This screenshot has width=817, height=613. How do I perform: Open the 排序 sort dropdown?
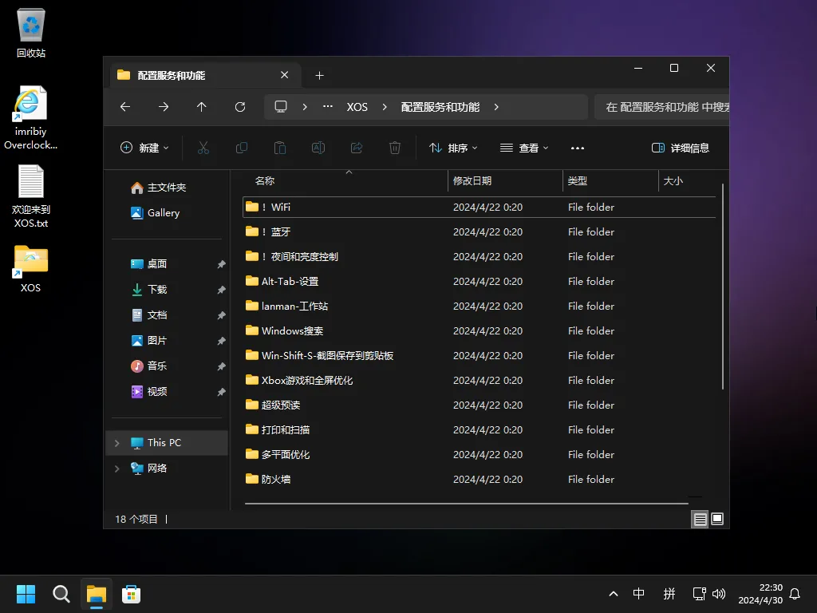[453, 148]
